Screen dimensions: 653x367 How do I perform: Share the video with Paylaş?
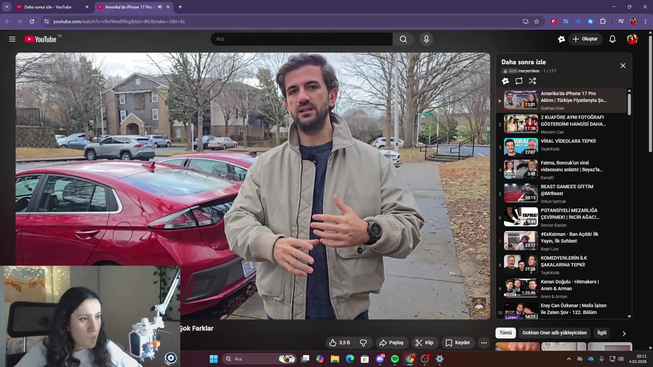[391, 343]
